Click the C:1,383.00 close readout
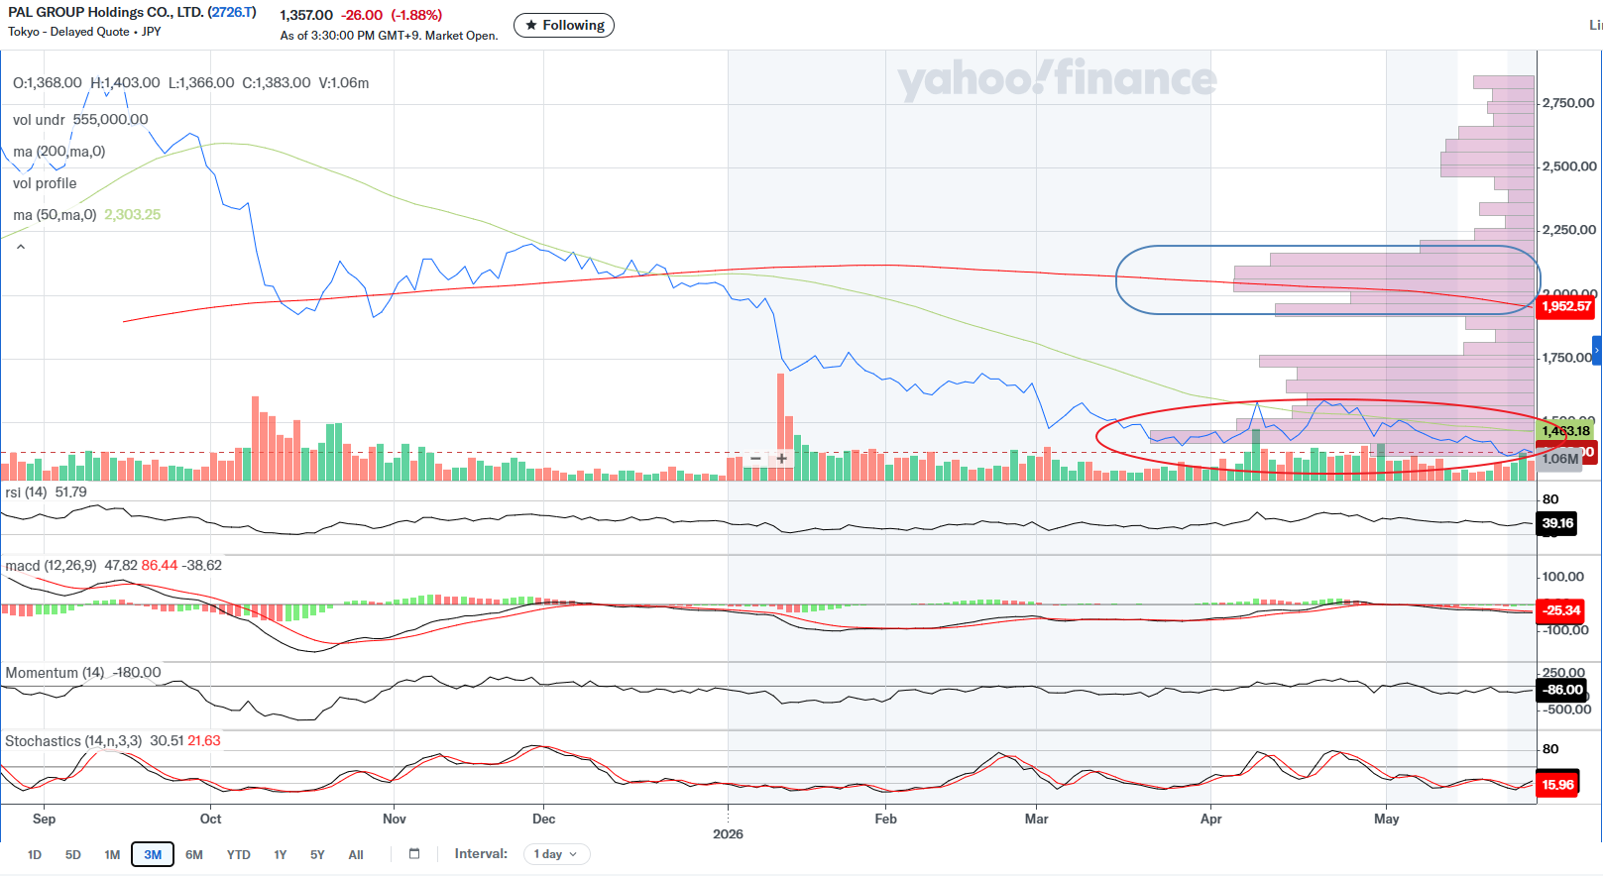This screenshot has height=876, width=1603. pos(277,83)
